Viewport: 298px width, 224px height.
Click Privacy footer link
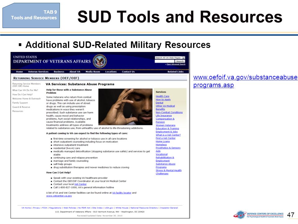click(x=37, y=208)
